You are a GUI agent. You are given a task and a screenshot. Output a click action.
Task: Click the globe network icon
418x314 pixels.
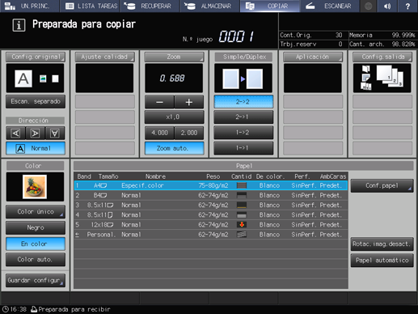pos(368,6)
